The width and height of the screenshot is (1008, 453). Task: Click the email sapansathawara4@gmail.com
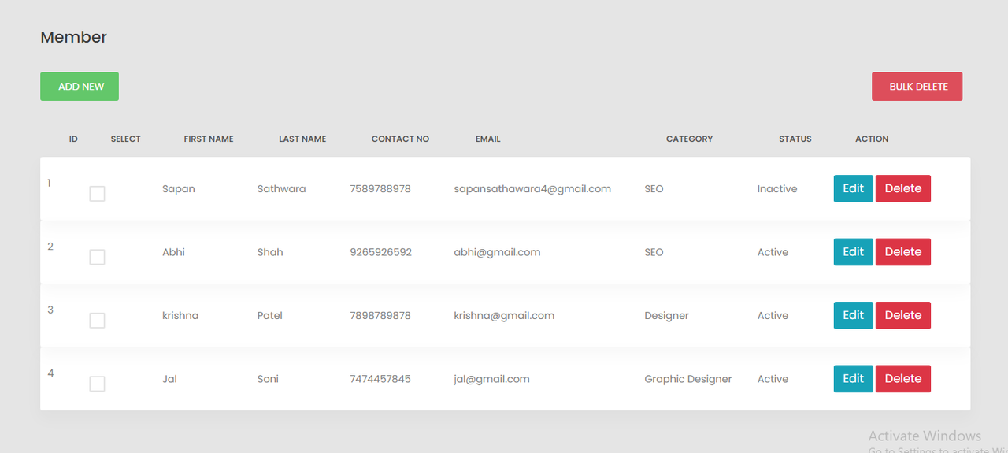coord(532,189)
